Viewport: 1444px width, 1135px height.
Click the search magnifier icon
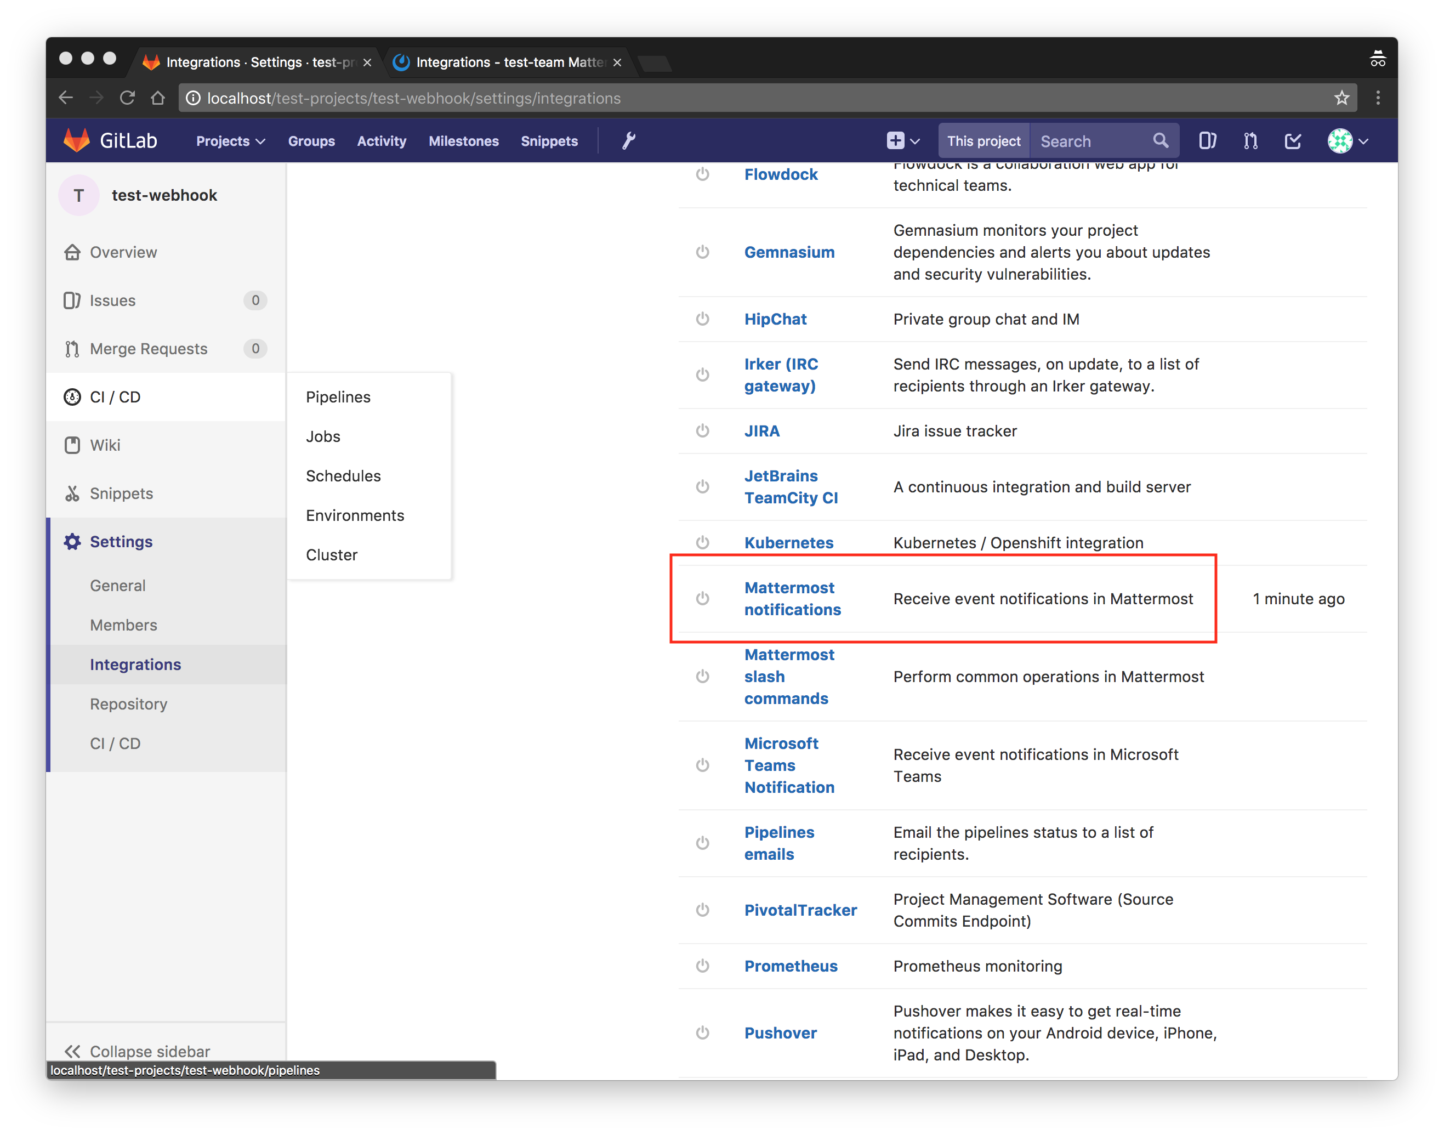point(1159,141)
